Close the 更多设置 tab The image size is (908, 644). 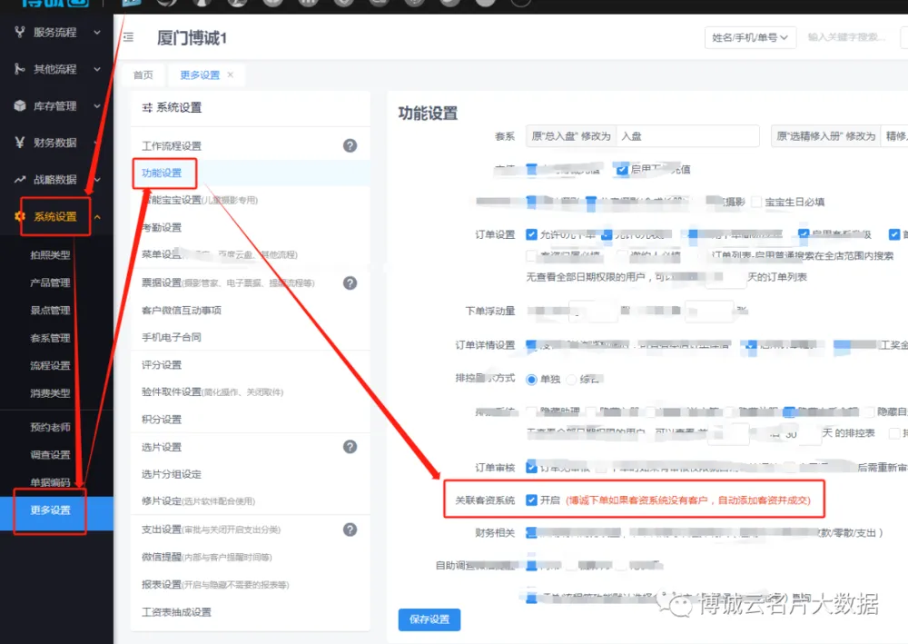(231, 74)
